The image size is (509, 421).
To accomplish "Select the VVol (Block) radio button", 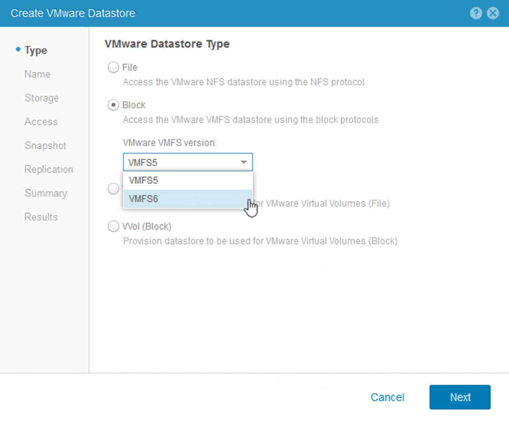I will (113, 226).
